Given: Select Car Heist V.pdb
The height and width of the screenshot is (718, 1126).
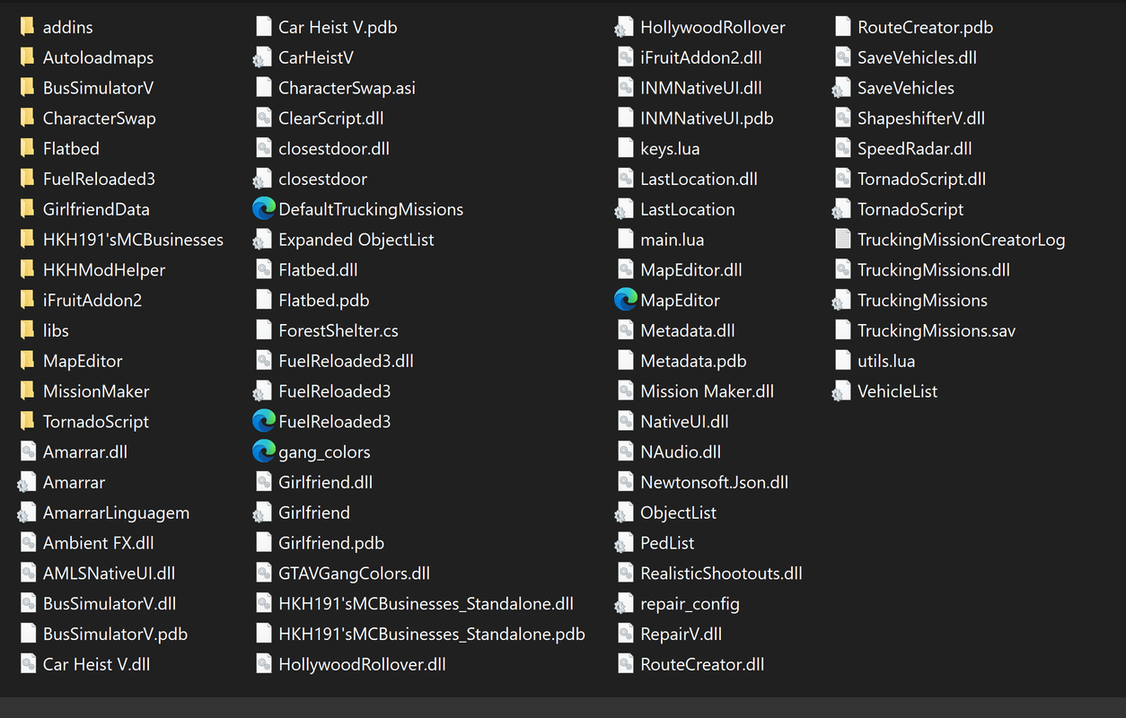Looking at the screenshot, I should 326,27.
